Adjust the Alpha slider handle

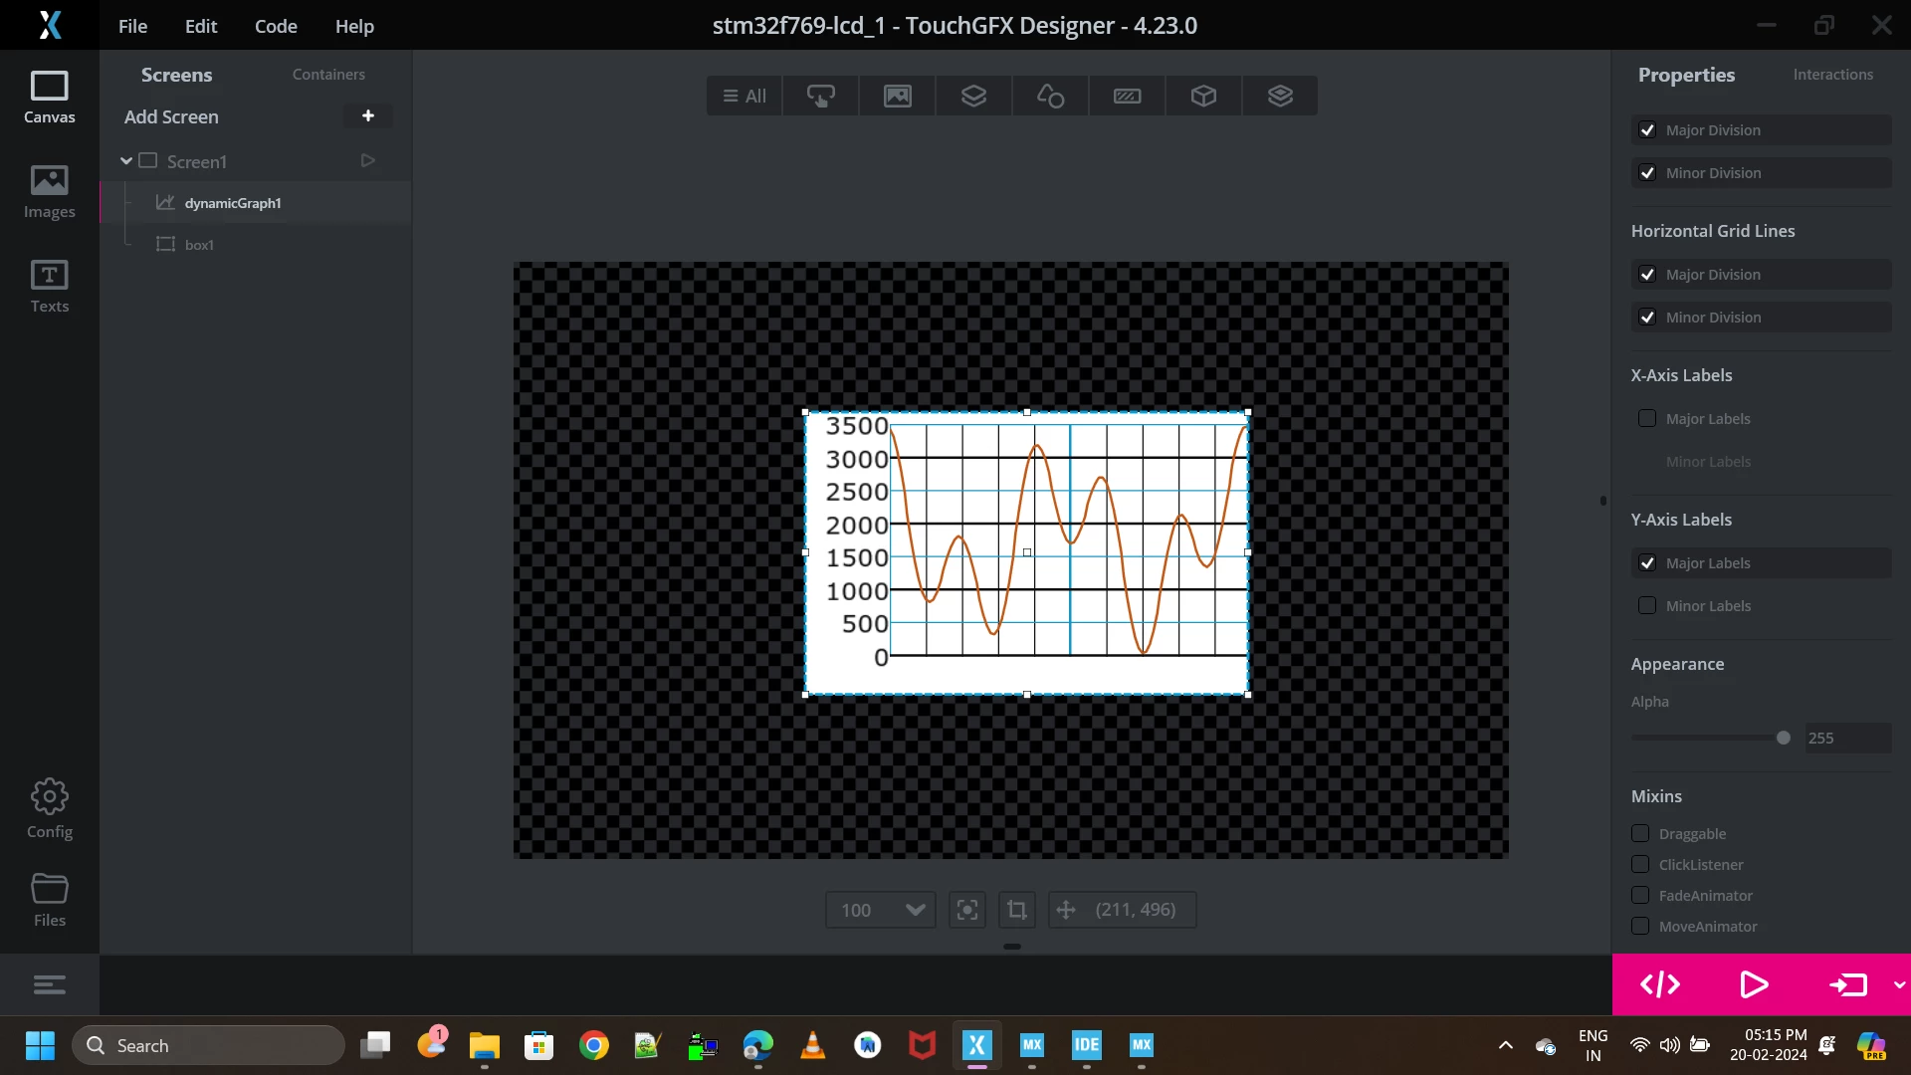(x=1784, y=738)
